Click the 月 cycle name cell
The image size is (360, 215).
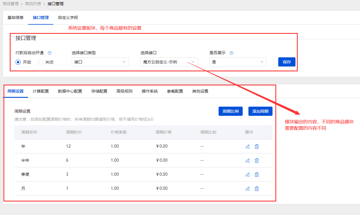23,188
